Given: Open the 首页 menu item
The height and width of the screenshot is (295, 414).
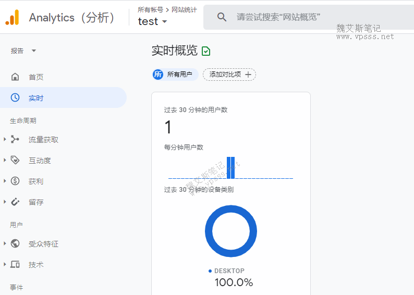Looking at the screenshot, I should click(x=36, y=77).
